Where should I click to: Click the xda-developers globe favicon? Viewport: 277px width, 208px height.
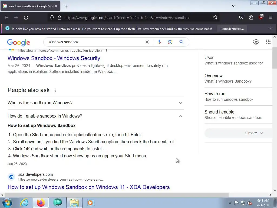11,177
